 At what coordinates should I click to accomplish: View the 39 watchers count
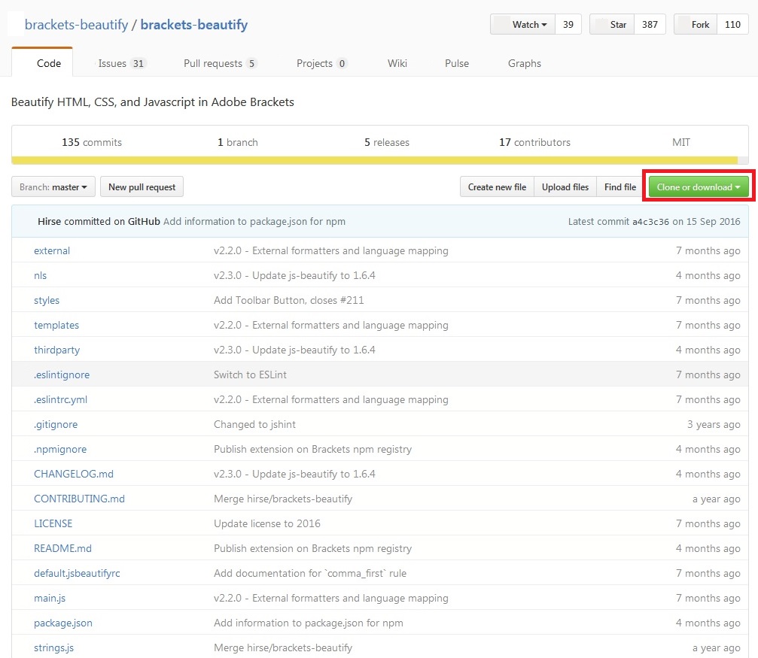pos(568,25)
